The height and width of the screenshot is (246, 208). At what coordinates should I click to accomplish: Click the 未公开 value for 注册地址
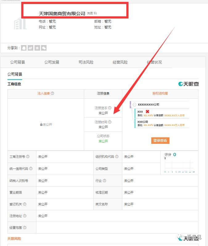[43, 216]
